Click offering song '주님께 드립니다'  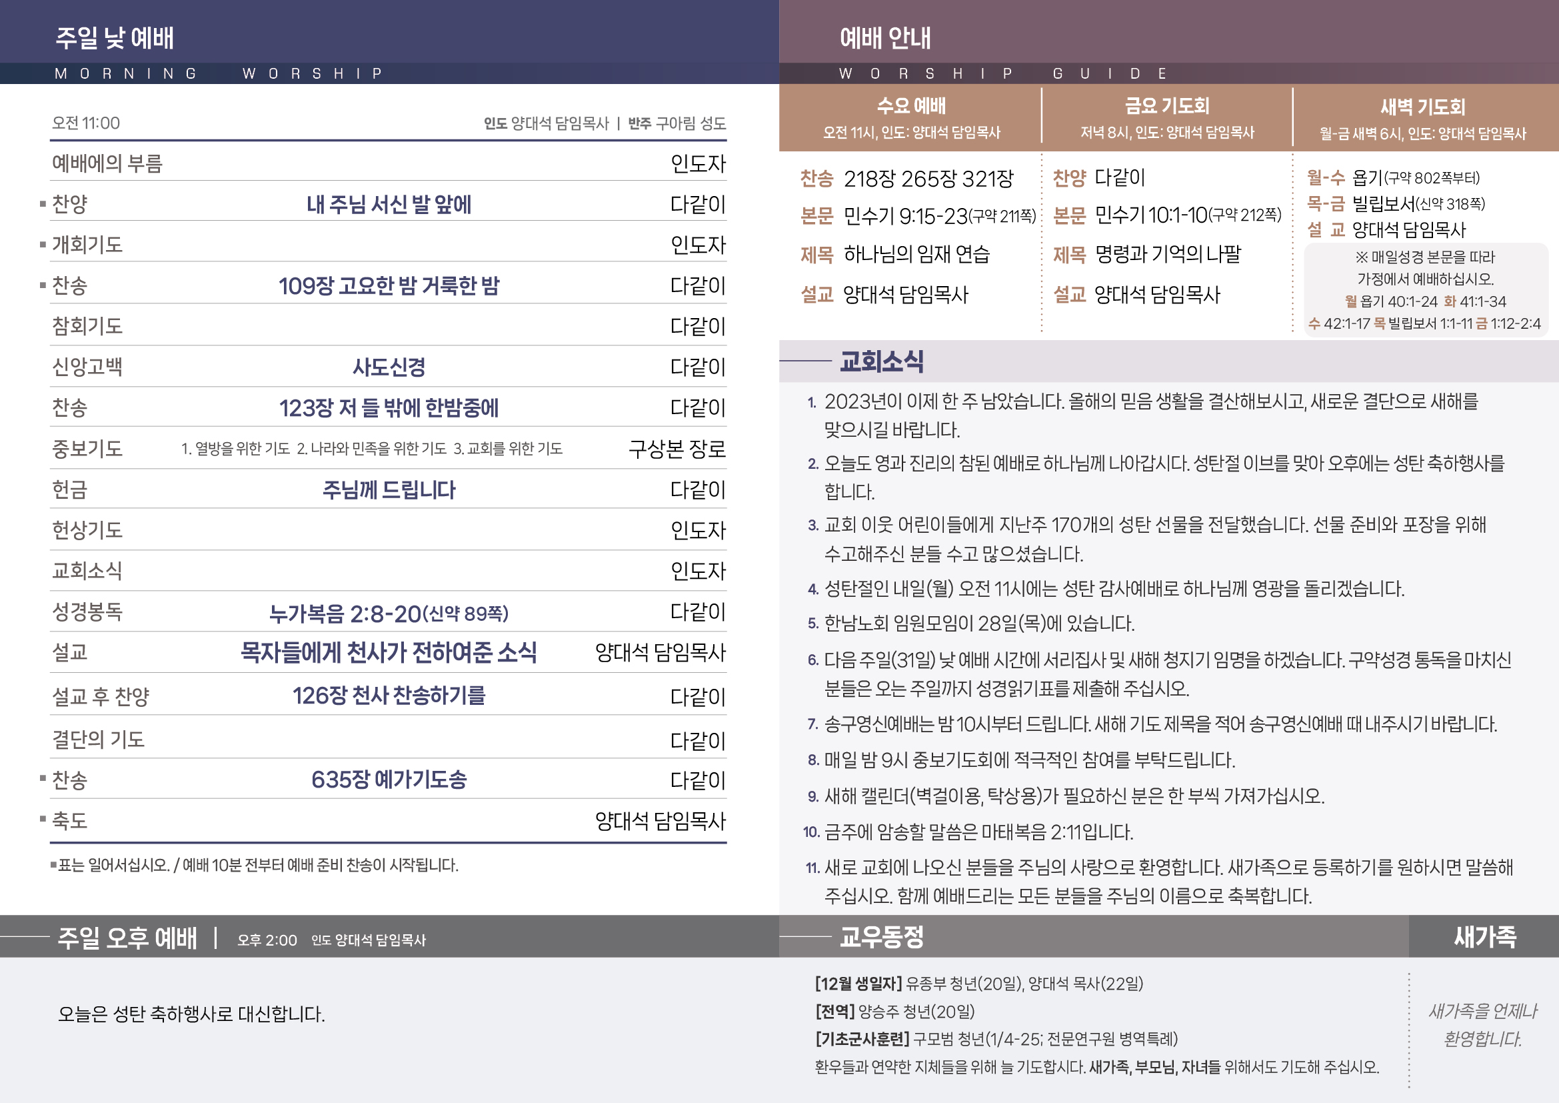point(389,489)
